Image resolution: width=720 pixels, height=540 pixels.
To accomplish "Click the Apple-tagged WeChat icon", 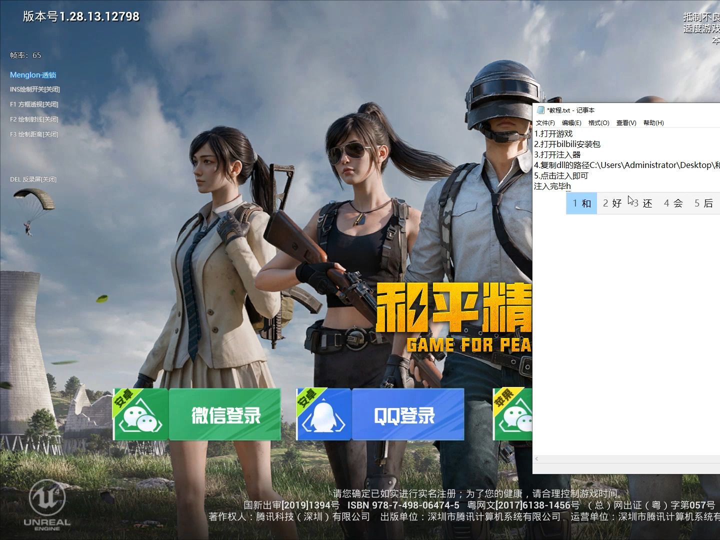I will (x=513, y=414).
